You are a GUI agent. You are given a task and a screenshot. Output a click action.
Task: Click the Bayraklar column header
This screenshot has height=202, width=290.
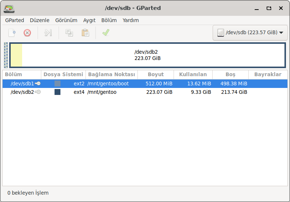[x=268, y=74]
